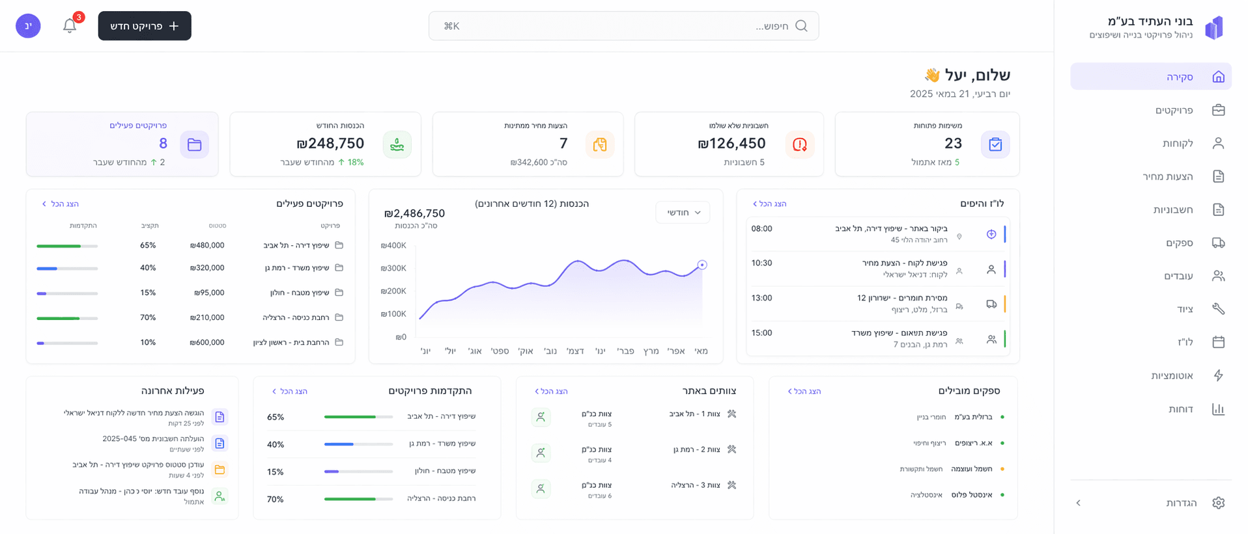Click the ₪210,000 budget cell
The image size is (1248, 534).
207,317
